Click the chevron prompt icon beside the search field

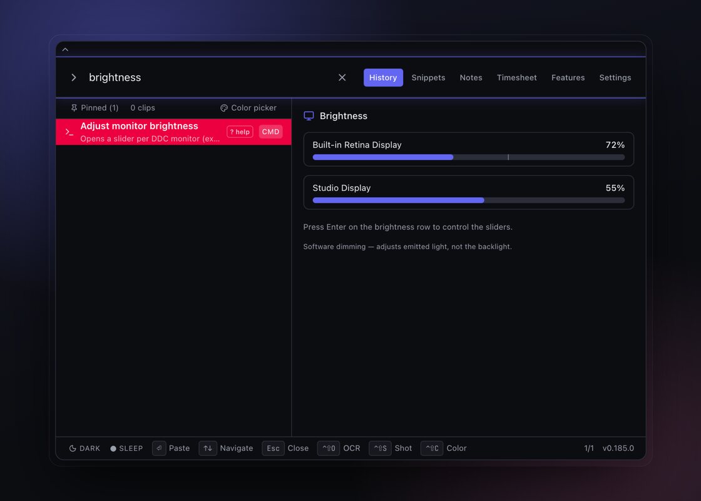click(x=74, y=78)
